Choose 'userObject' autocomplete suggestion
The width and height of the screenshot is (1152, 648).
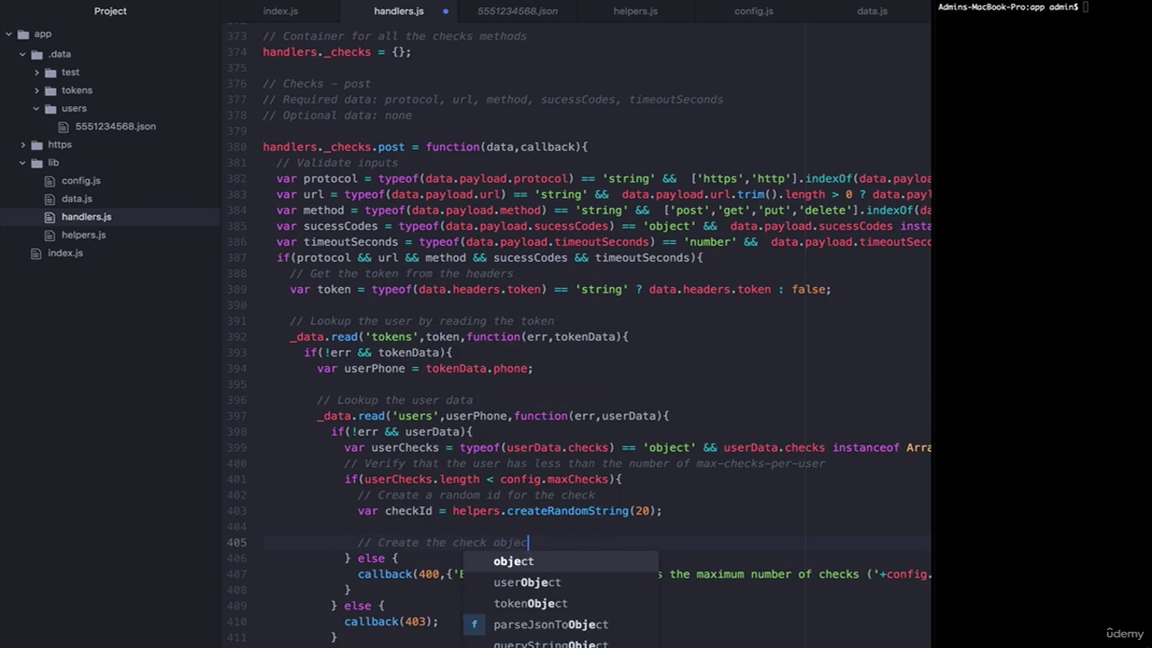[x=561, y=582]
